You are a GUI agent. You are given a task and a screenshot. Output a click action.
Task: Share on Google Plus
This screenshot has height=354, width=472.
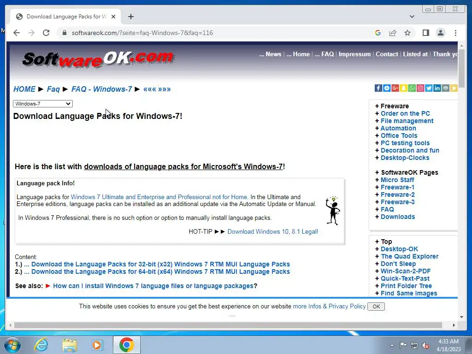point(395,88)
